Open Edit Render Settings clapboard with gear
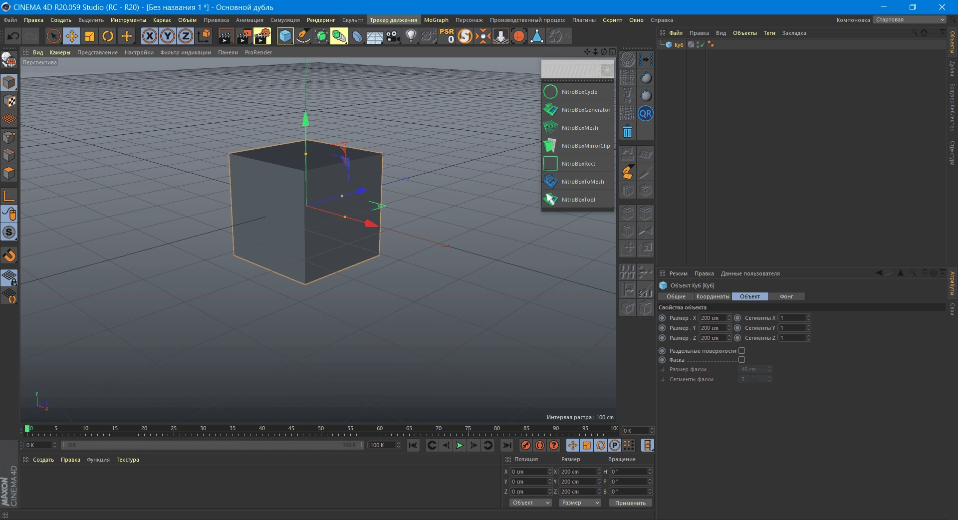The image size is (958, 520). pyautogui.click(x=262, y=36)
